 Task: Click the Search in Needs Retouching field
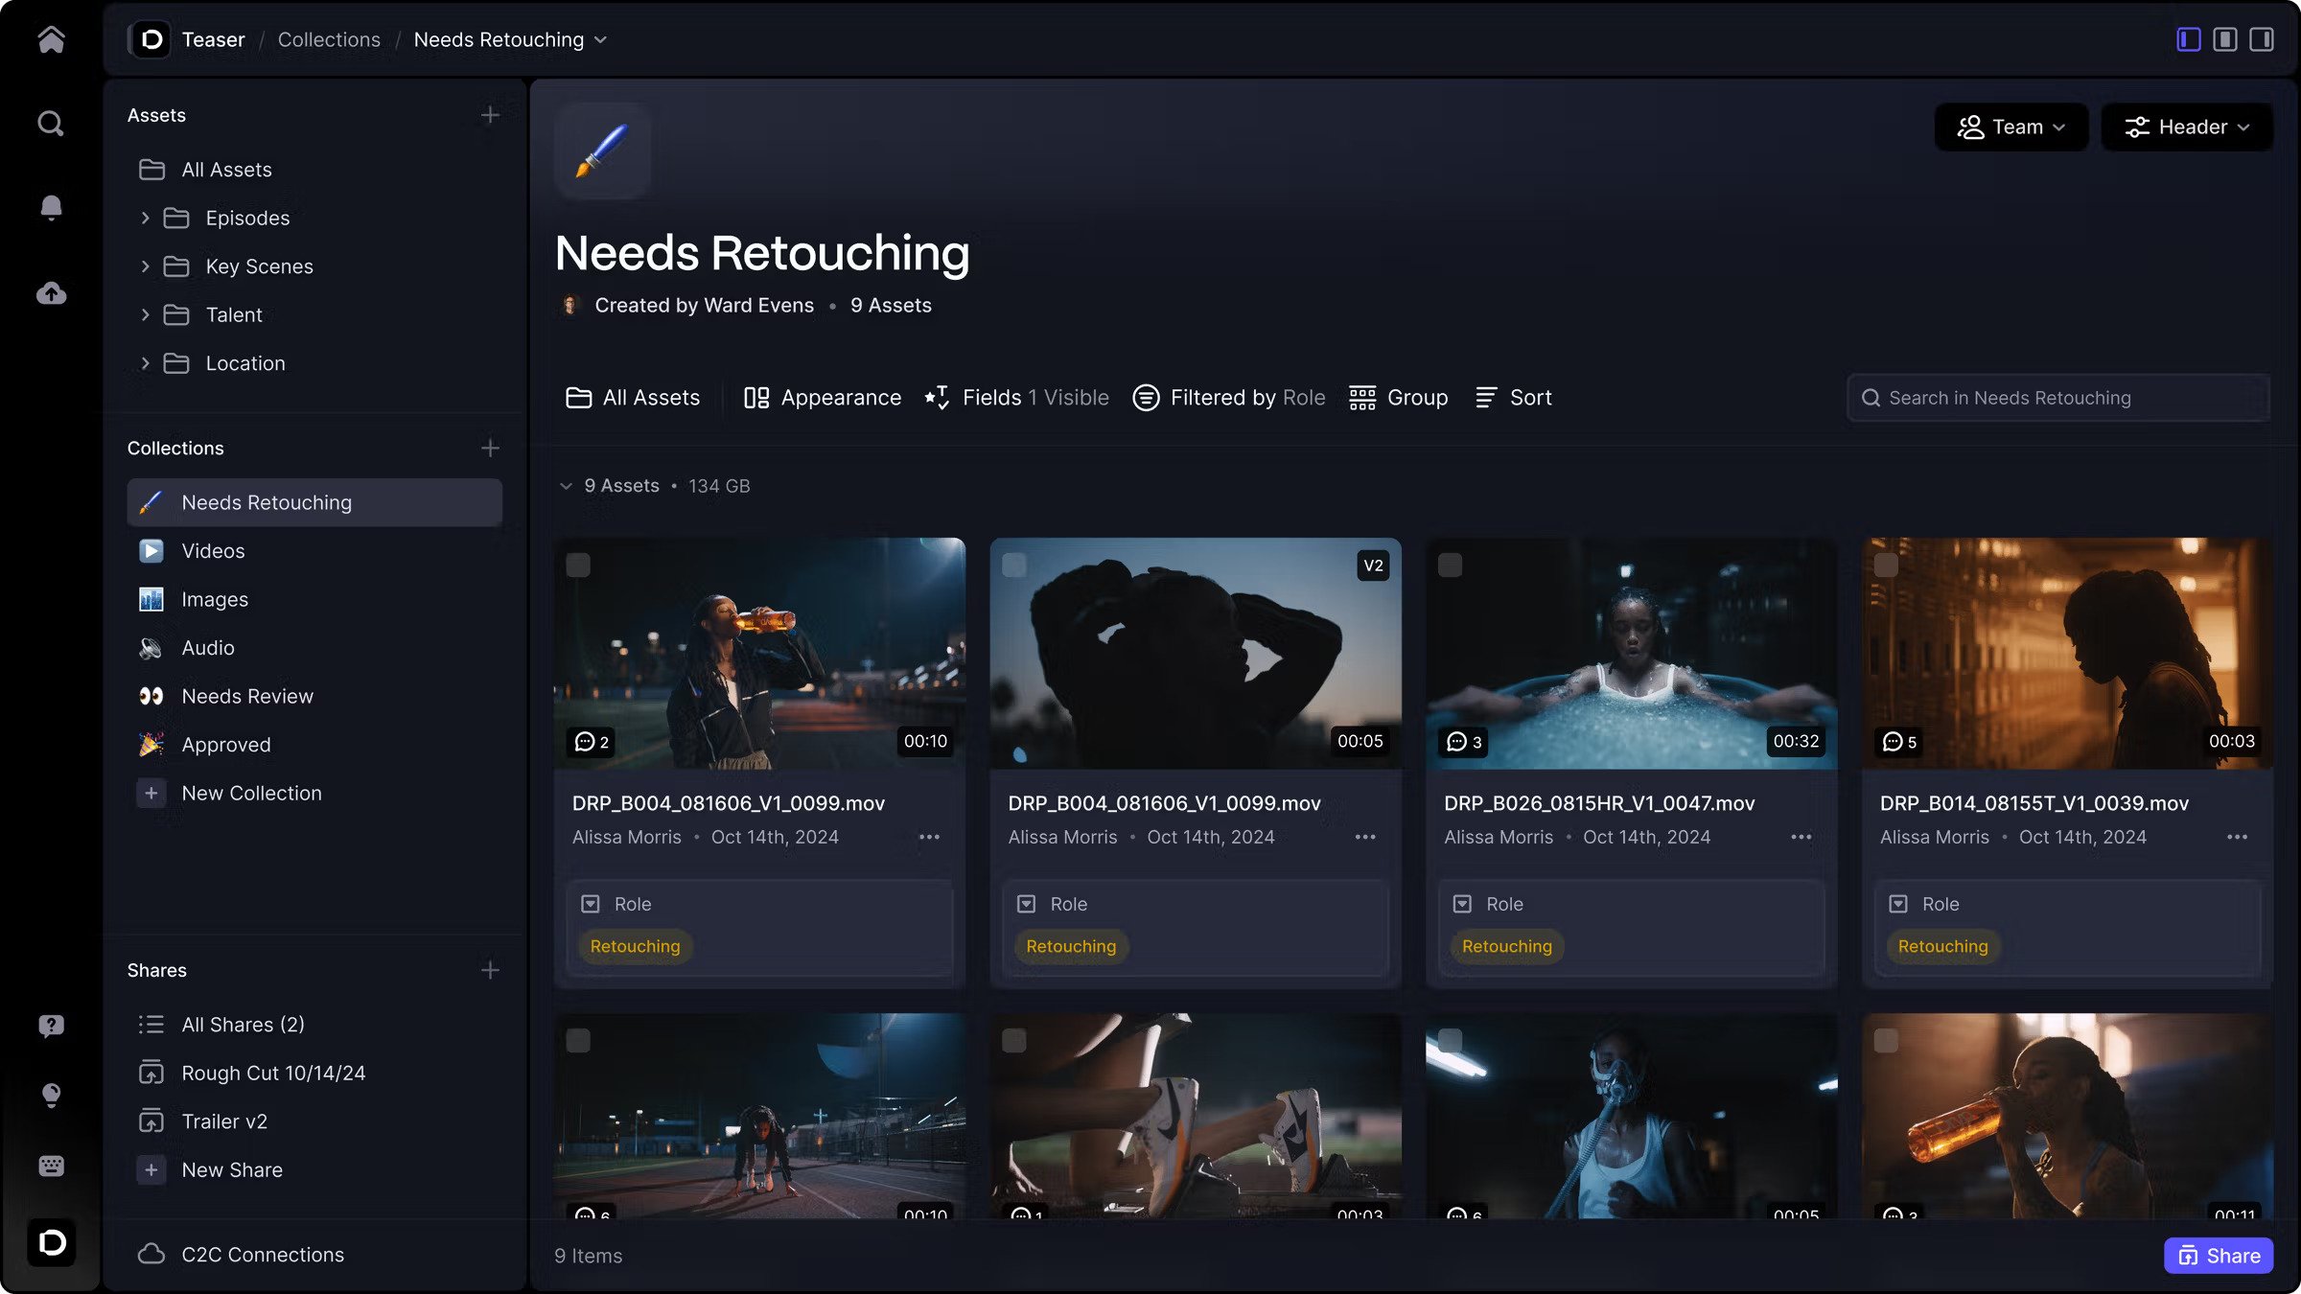pos(2057,398)
